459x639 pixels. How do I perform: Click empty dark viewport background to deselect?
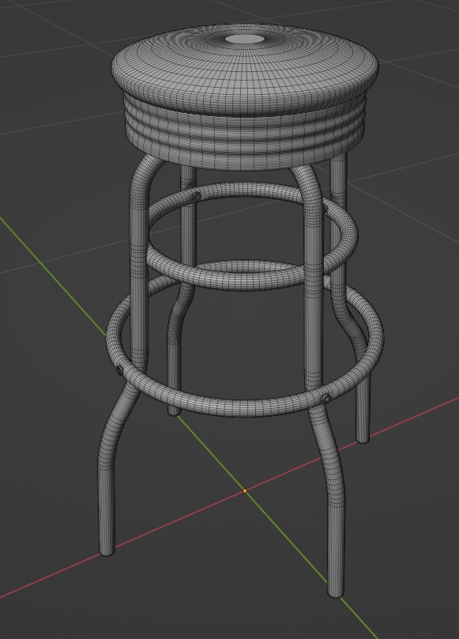point(408,530)
